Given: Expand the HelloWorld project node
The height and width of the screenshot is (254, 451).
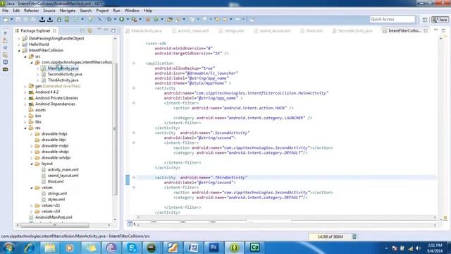Looking at the screenshot, I should coord(19,44).
